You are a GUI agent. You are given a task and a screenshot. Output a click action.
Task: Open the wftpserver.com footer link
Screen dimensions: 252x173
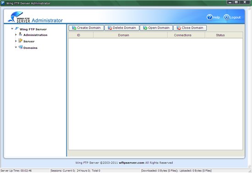(x=131, y=163)
